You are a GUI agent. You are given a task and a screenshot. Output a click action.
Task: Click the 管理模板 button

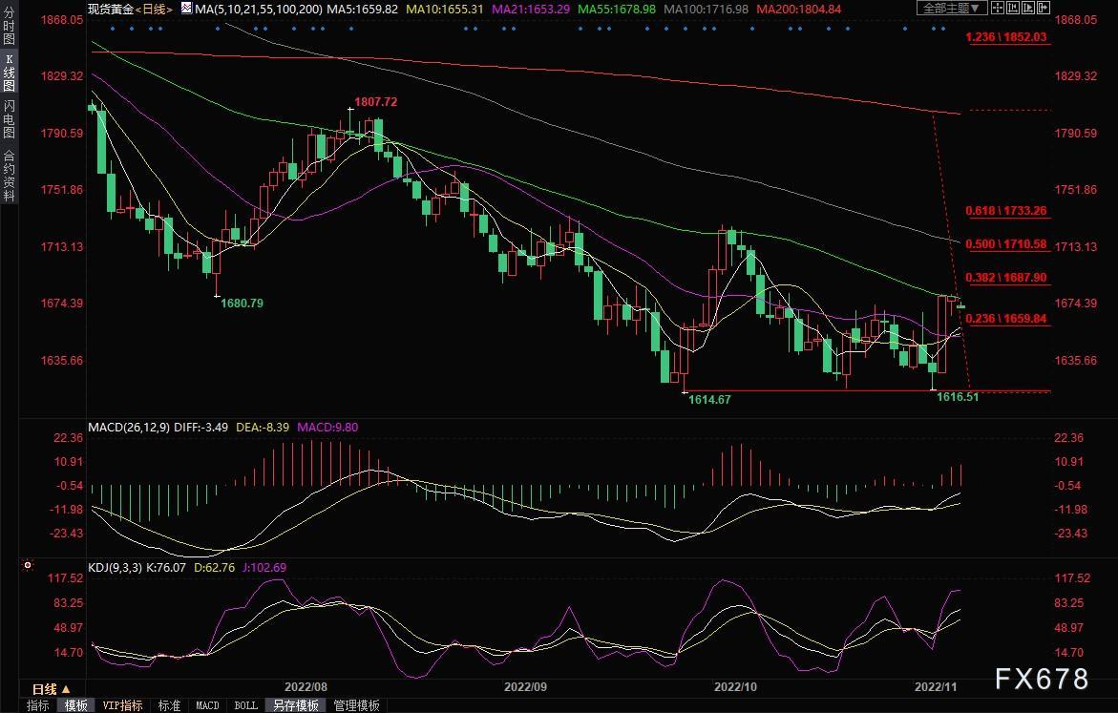356,705
